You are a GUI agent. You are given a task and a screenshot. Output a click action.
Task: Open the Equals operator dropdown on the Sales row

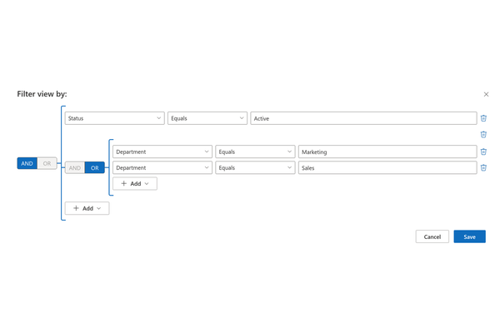coord(255,167)
